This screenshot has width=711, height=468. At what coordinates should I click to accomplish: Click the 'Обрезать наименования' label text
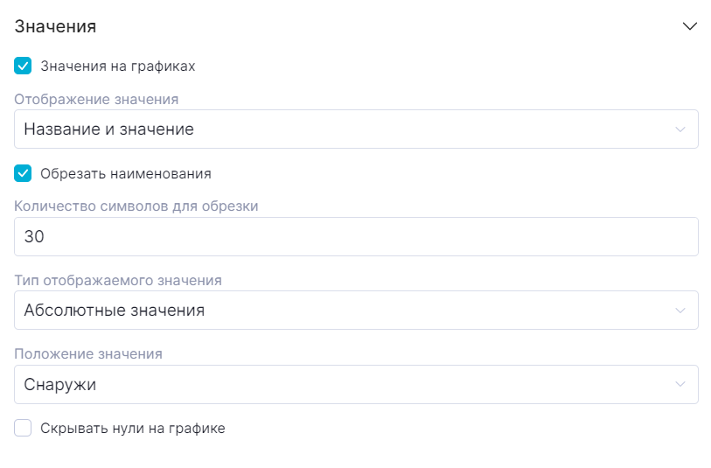coord(125,173)
